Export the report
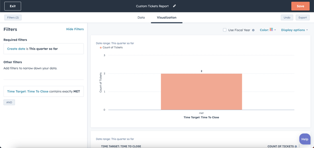The height and width of the screenshot is (148, 314). point(303,17)
